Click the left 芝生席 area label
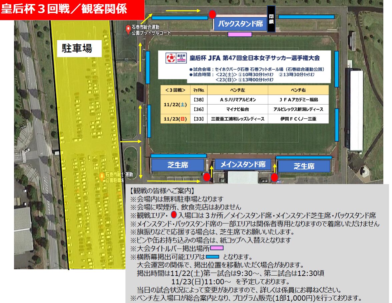The image size is (392, 303). pyautogui.click(x=177, y=165)
